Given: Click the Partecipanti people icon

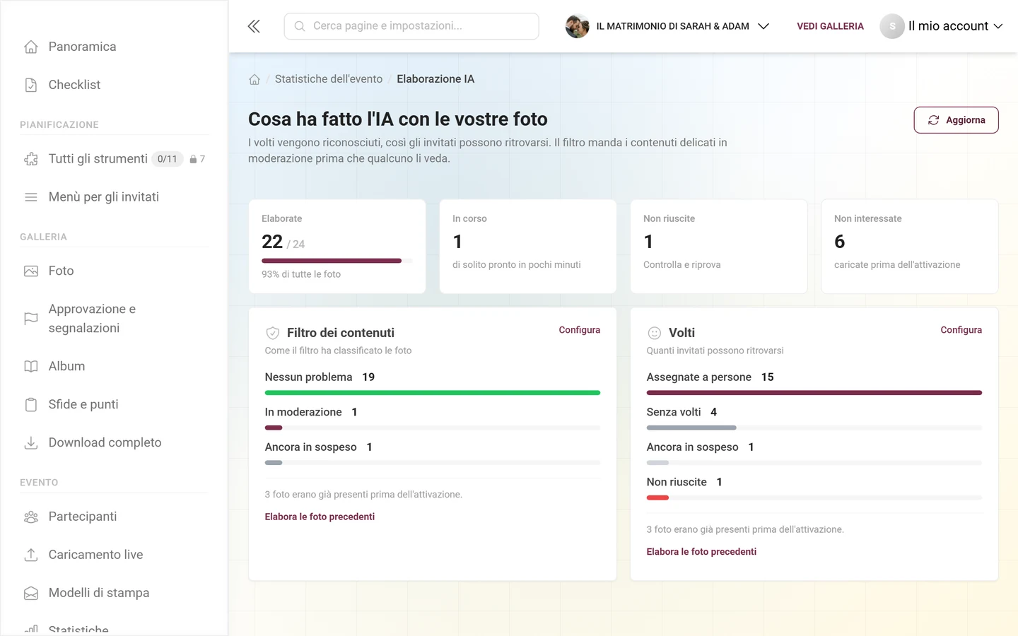Looking at the screenshot, I should tap(31, 517).
